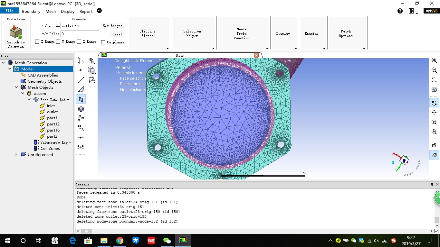The width and height of the screenshot is (440, 247).
Task: Check the Z Range option
Action: pos(79,41)
